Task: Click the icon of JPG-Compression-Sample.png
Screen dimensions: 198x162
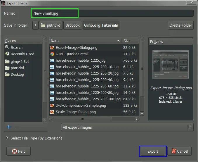Action: point(52,106)
